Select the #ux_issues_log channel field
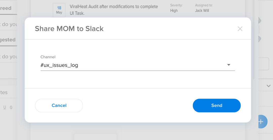This screenshot has width=273, height=140. pos(131,65)
